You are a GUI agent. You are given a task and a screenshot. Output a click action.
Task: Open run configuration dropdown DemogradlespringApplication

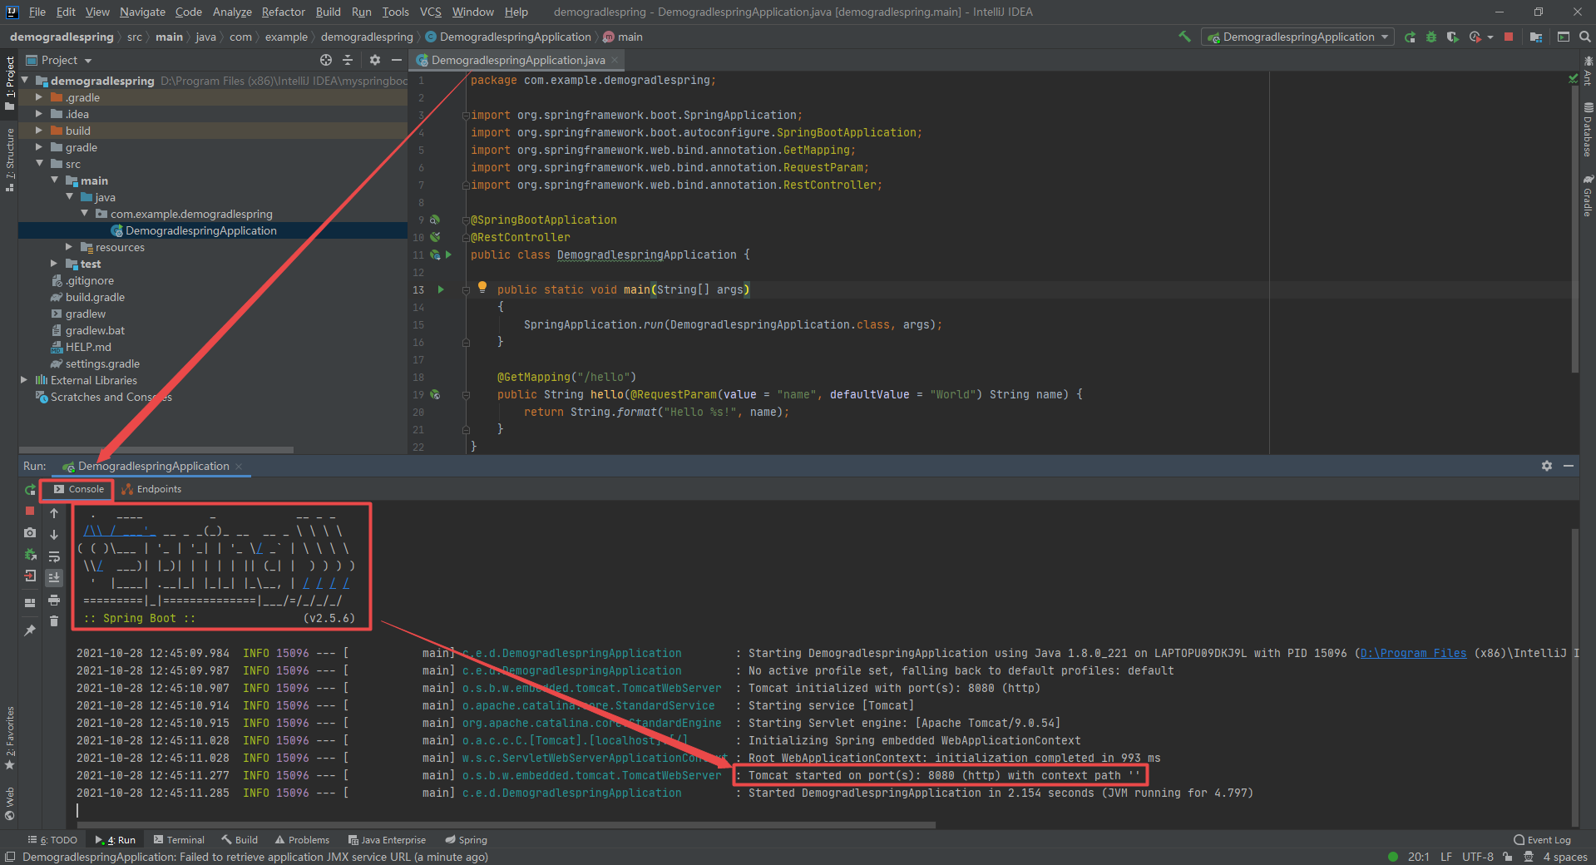point(1297,37)
